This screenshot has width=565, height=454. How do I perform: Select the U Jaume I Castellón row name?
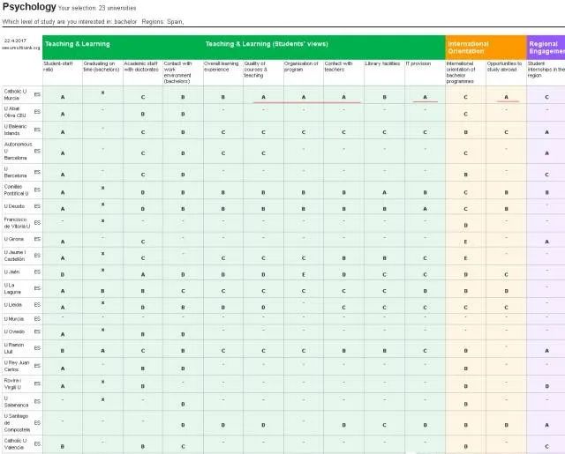tap(15, 256)
